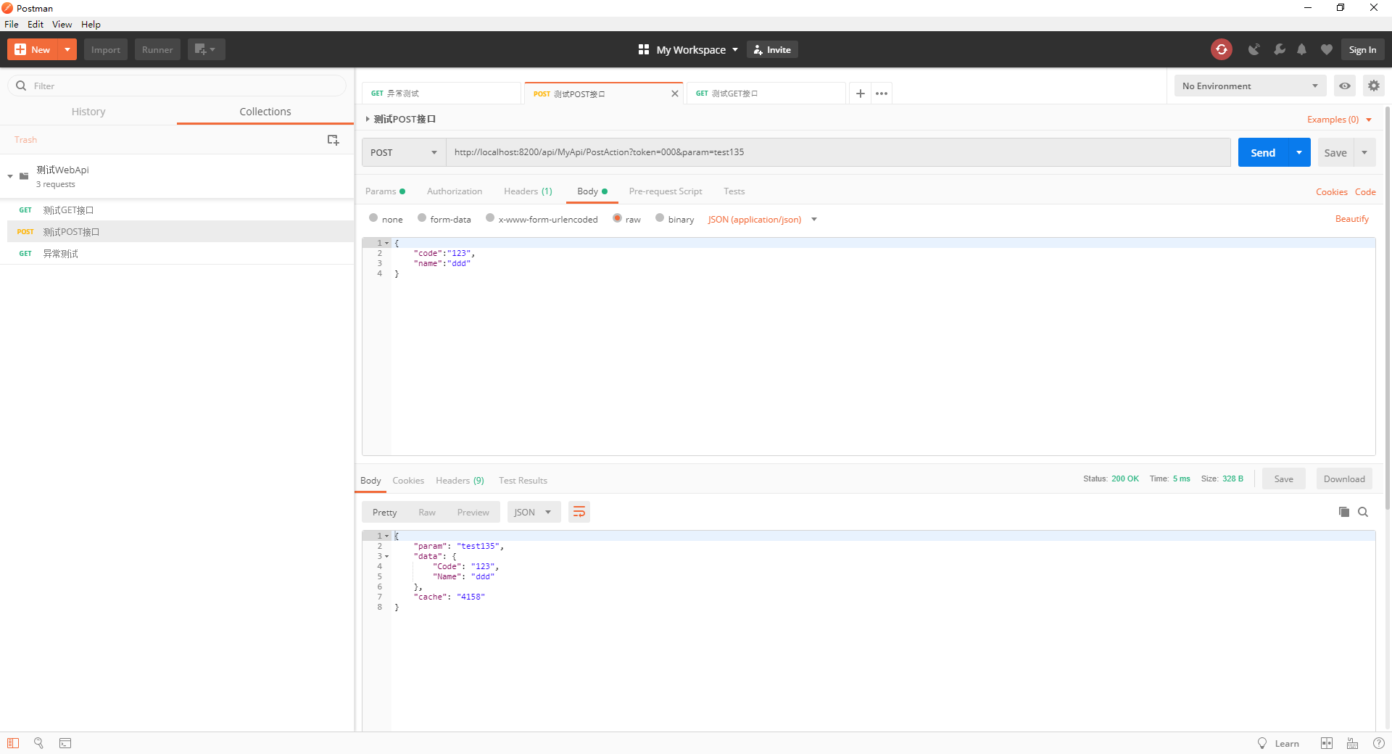The height and width of the screenshot is (754, 1392).
Task: Select the form-data body type
Action: tap(422, 218)
